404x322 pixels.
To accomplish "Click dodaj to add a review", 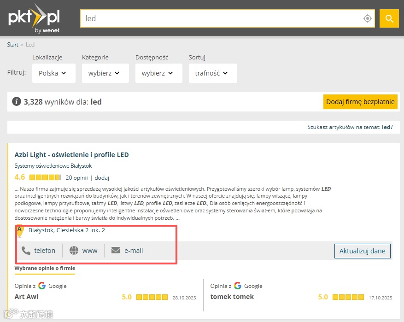I will coord(102,178).
